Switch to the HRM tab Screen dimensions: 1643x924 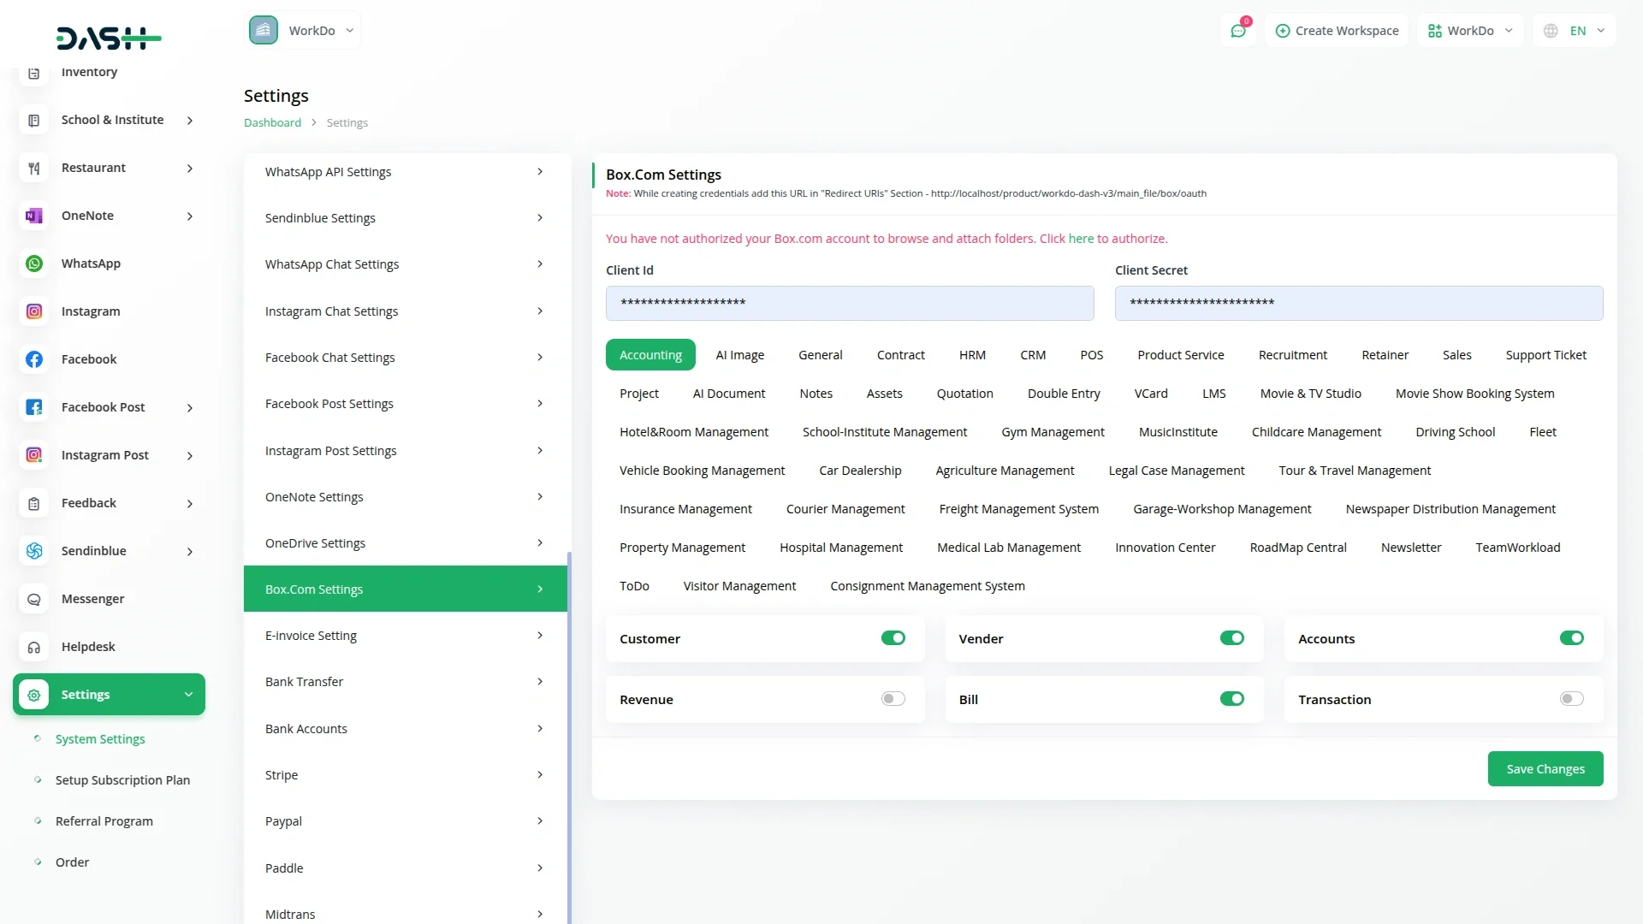(x=972, y=355)
